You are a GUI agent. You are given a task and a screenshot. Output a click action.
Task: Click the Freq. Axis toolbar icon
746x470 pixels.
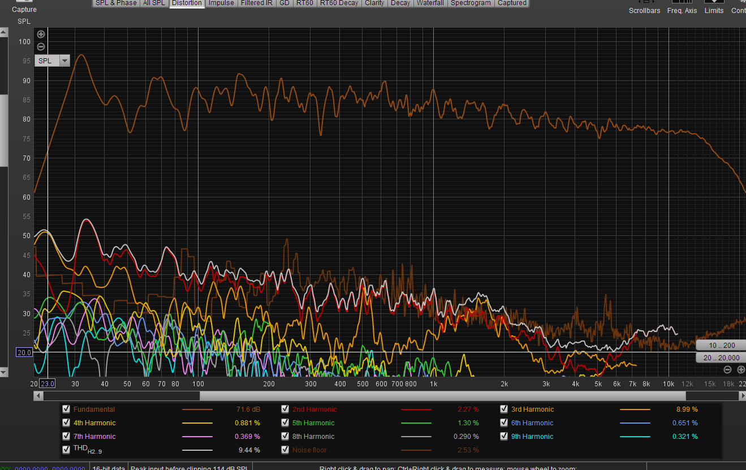682,2
